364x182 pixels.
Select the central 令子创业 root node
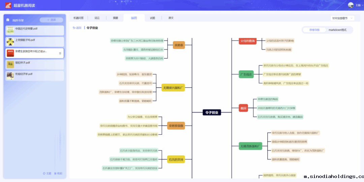click(x=212, y=112)
